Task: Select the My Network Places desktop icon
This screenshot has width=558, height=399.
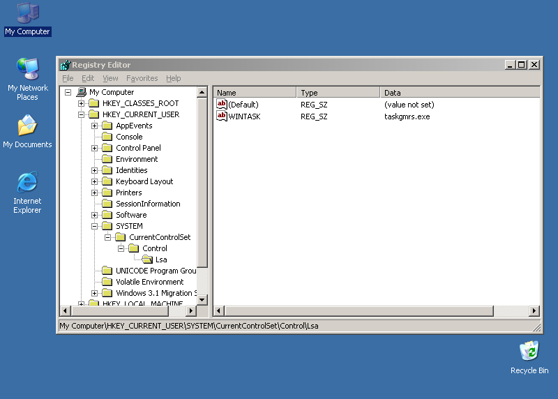Action: pyautogui.click(x=27, y=79)
